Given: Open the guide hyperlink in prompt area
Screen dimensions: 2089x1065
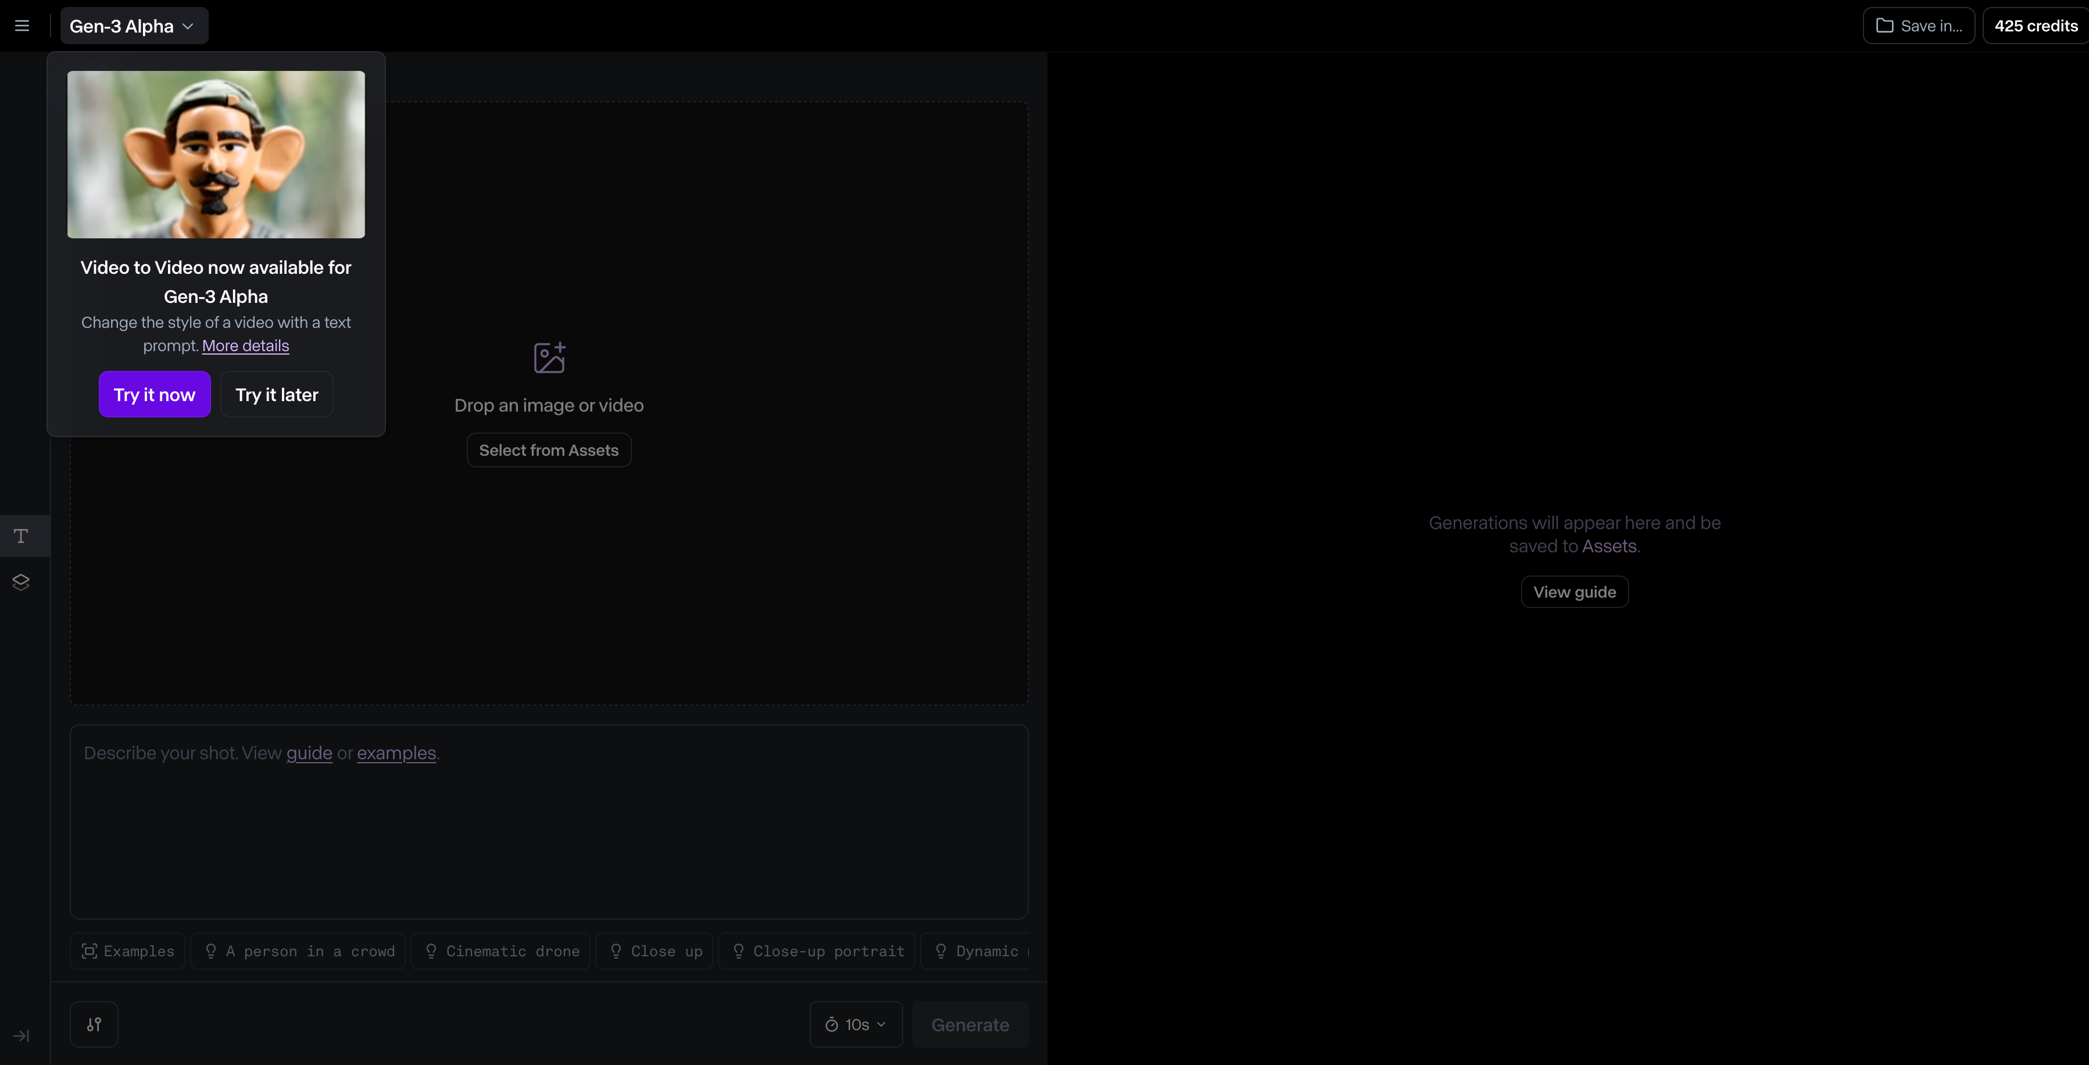Looking at the screenshot, I should pyautogui.click(x=308, y=751).
